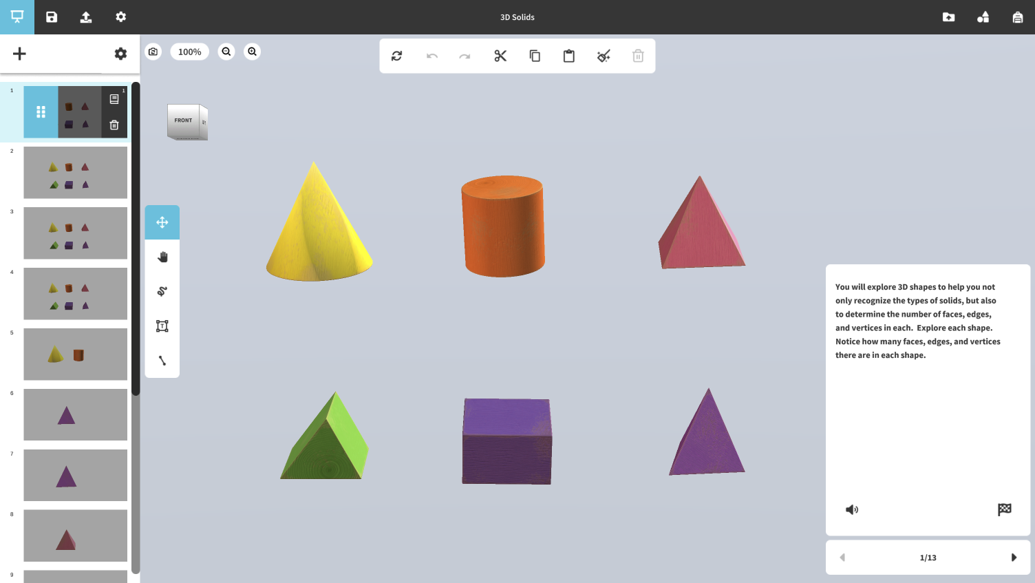Click the refresh/reset icon
This screenshot has height=583, width=1035.
click(397, 56)
